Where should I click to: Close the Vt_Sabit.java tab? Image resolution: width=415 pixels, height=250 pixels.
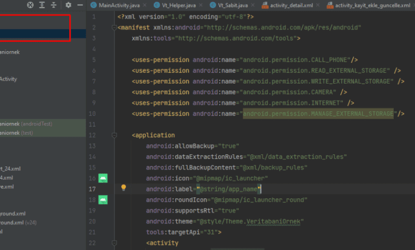click(253, 5)
